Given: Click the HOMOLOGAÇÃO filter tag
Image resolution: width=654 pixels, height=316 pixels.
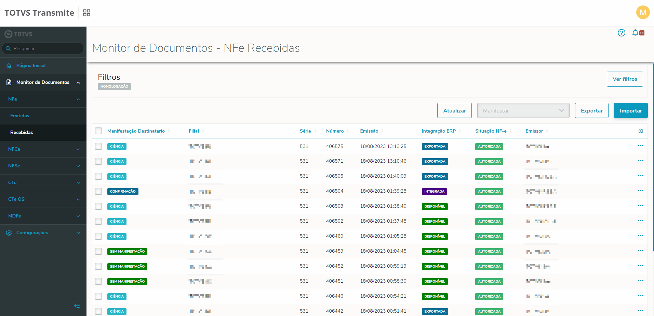Looking at the screenshot, I should click(x=114, y=87).
